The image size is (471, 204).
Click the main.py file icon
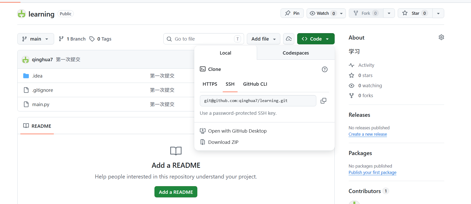(x=26, y=104)
